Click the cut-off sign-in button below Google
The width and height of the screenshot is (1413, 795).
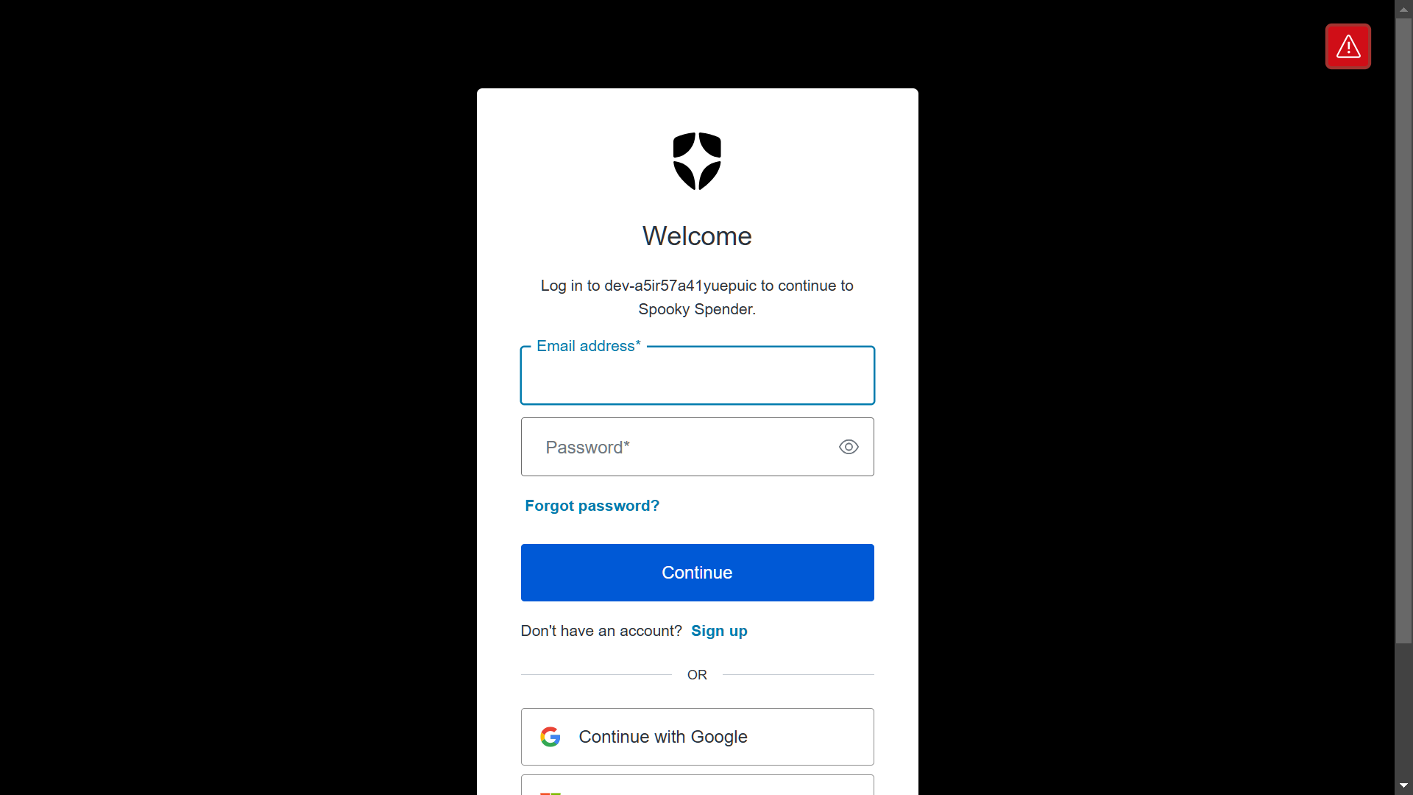click(697, 785)
